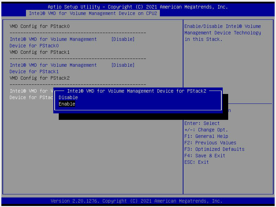The height and width of the screenshot is (207, 276).
Task: Select Disable in the PStack2 VMD popup
Action: pos(68,97)
